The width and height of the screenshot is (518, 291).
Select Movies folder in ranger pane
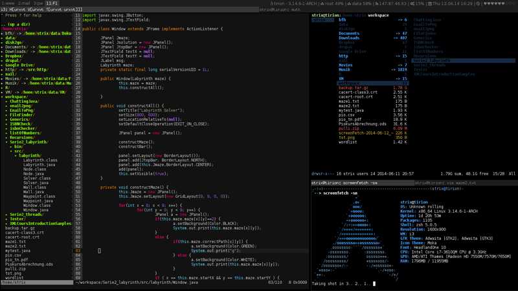pyautogui.click(x=373, y=65)
